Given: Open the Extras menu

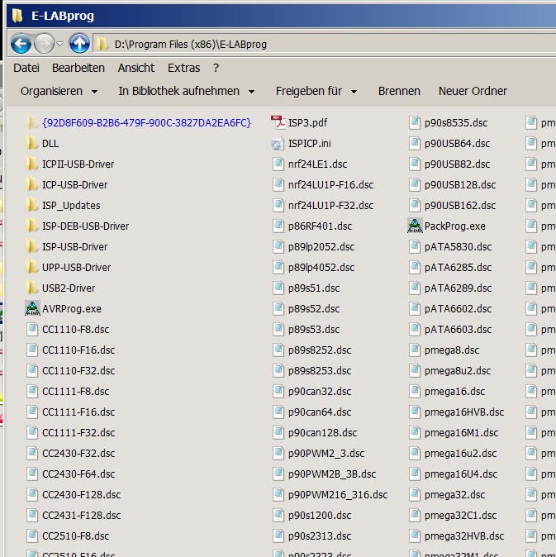Looking at the screenshot, I should point(184,68).
